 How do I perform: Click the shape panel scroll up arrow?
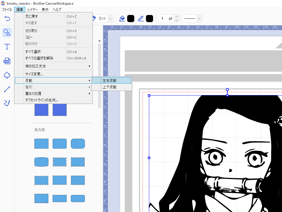tap(100, 41)
